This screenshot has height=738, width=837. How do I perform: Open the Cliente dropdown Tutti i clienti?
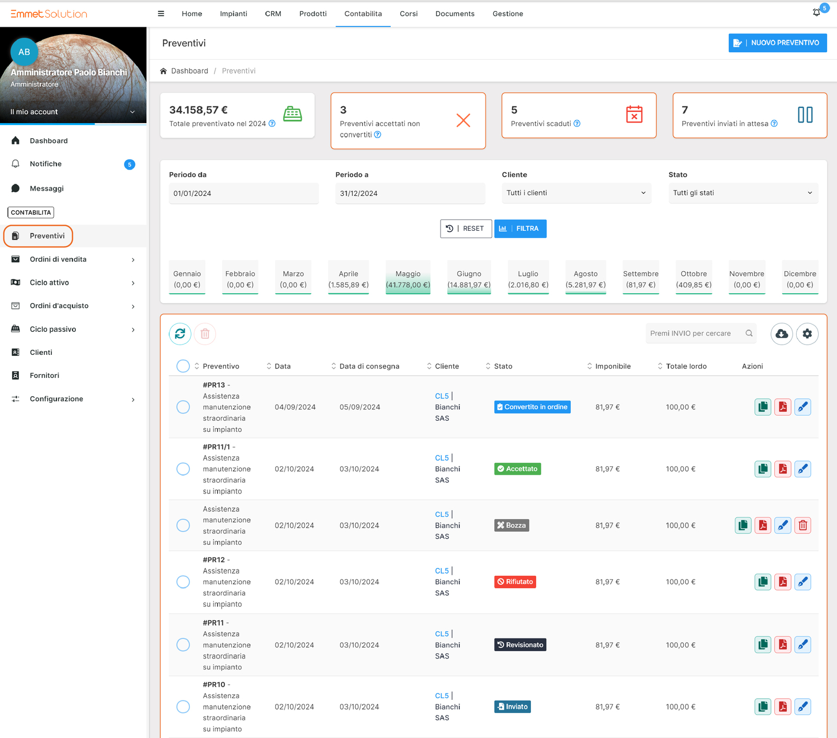click(576, 193)
